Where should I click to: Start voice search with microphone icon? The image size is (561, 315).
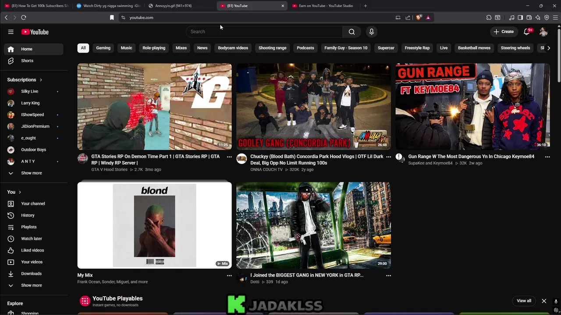pyautogui.click(x=371, y=31)
